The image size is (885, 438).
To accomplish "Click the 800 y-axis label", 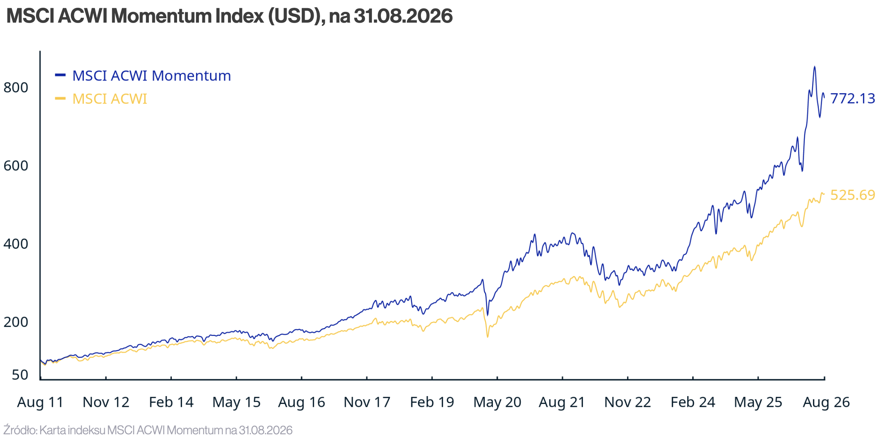I will [16, 88].
